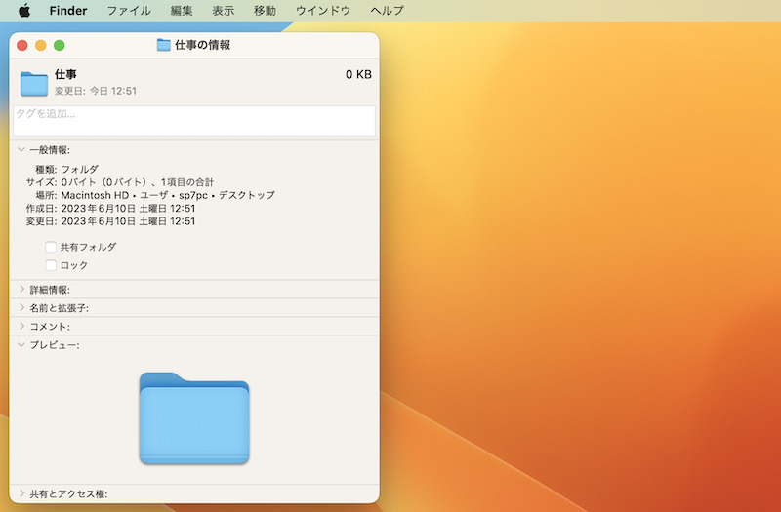
Task: Open the ファイル menu
Action: (129, 11)
